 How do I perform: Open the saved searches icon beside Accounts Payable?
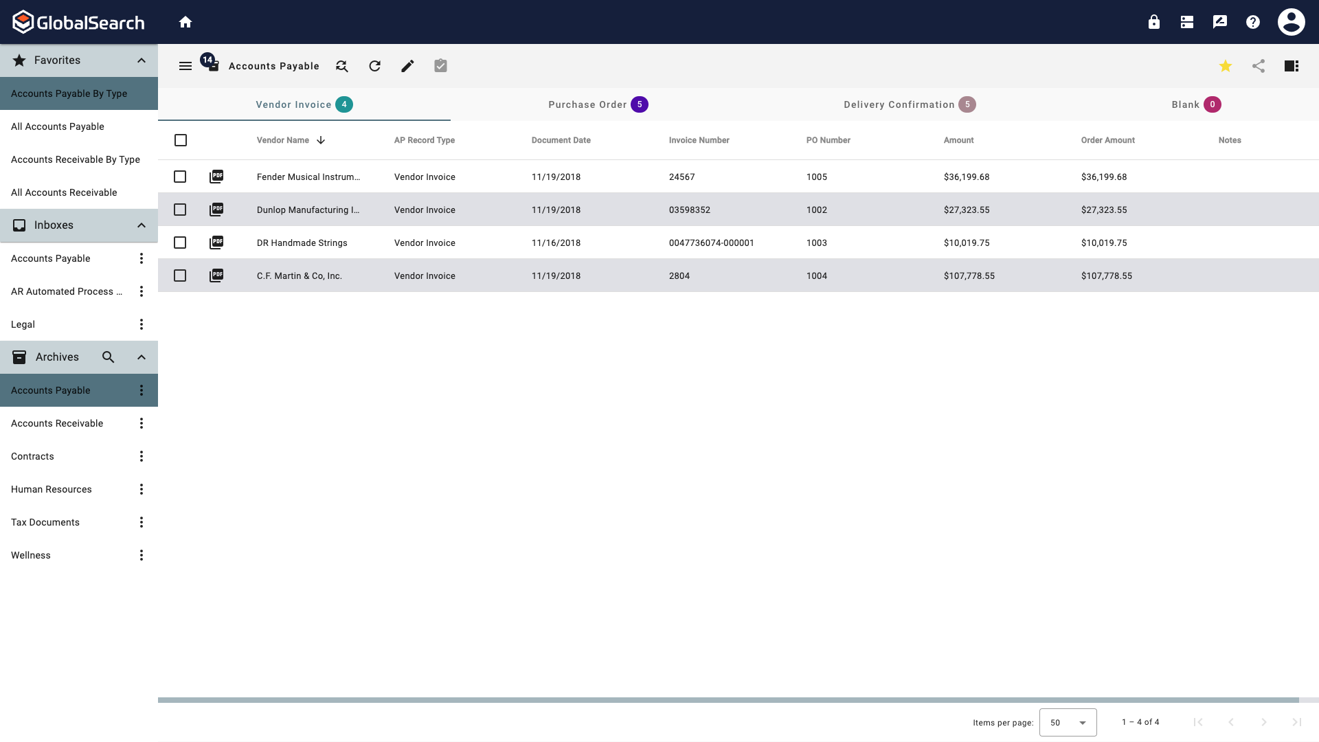tap(341, 66)
